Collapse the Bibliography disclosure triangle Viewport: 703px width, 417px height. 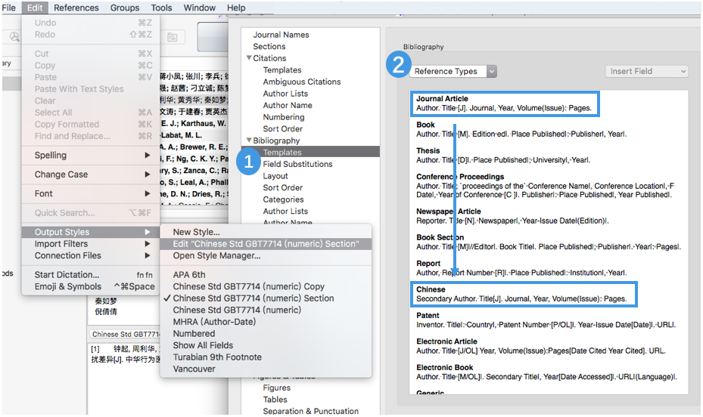click(x=249, y=141)
